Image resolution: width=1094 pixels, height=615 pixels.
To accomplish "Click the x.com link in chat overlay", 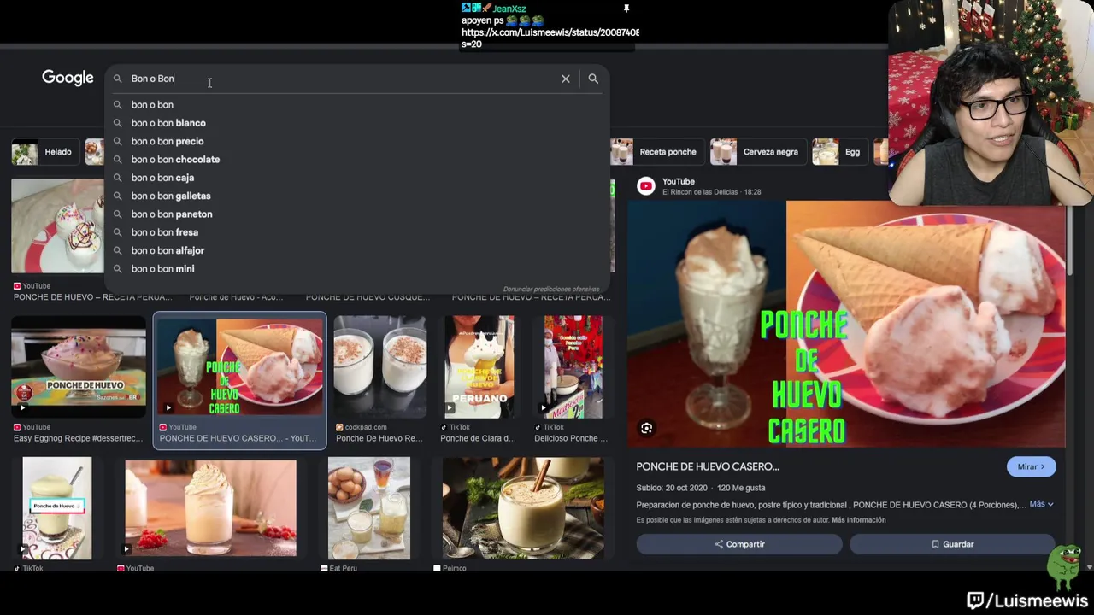I will 550,32.
